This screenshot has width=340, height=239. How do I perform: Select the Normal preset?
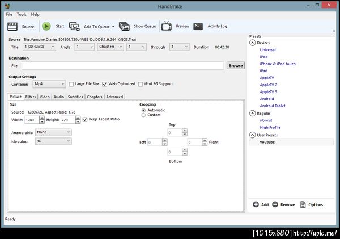click(266, 120)
